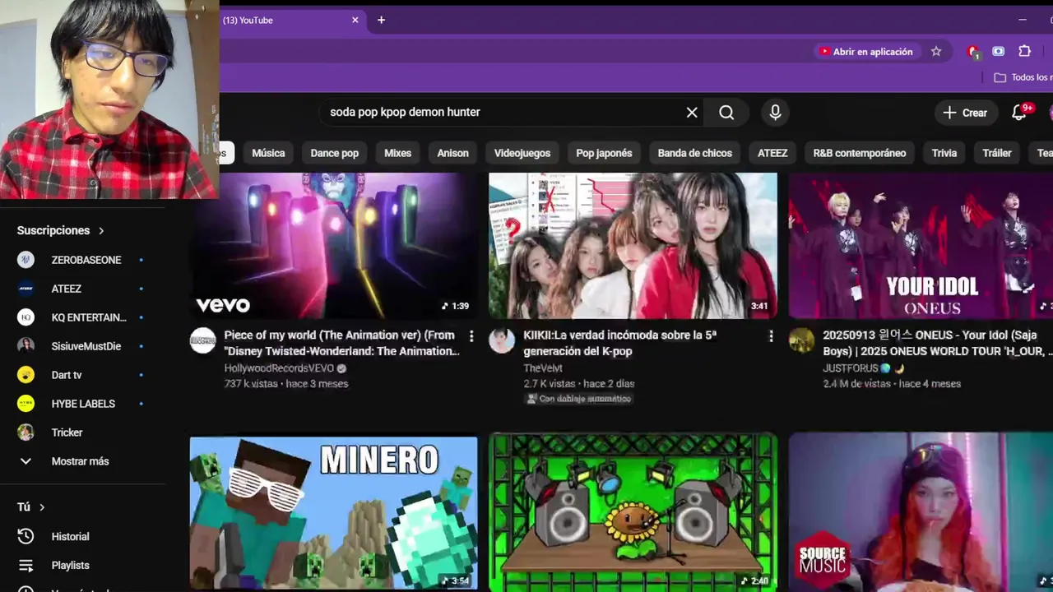This screenshot has width=1053, height=592.
Task: Close the YouTube browser tab
Action: pos(355,20)
